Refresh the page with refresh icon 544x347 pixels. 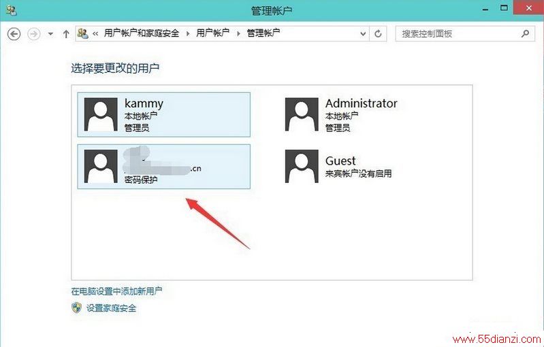(x=378, y=33)
